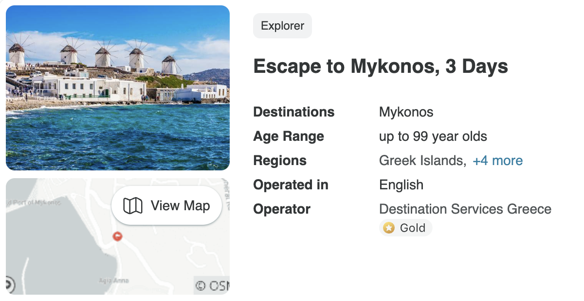Image resolution: width=584 pixels, height=301 pixels.
Task: Select the Explorer tag
Action: pos(282,26)
